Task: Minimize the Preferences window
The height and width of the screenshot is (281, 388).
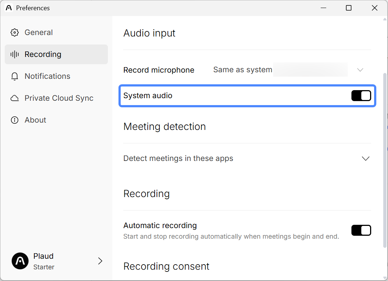Action: pos(323,8)
